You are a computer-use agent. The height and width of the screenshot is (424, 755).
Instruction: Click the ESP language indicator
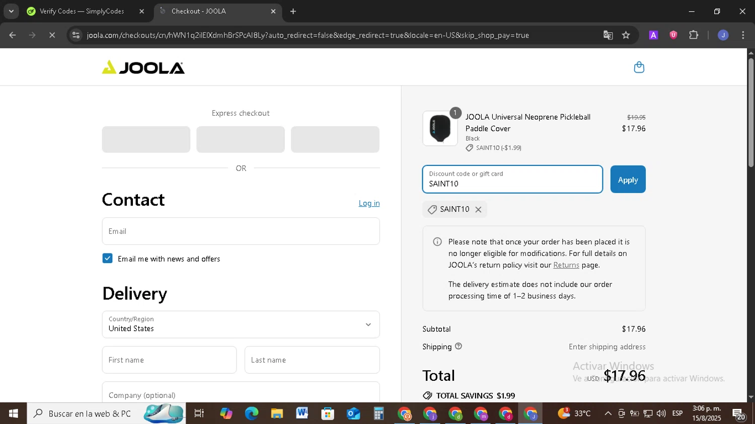tap(677, 413)
